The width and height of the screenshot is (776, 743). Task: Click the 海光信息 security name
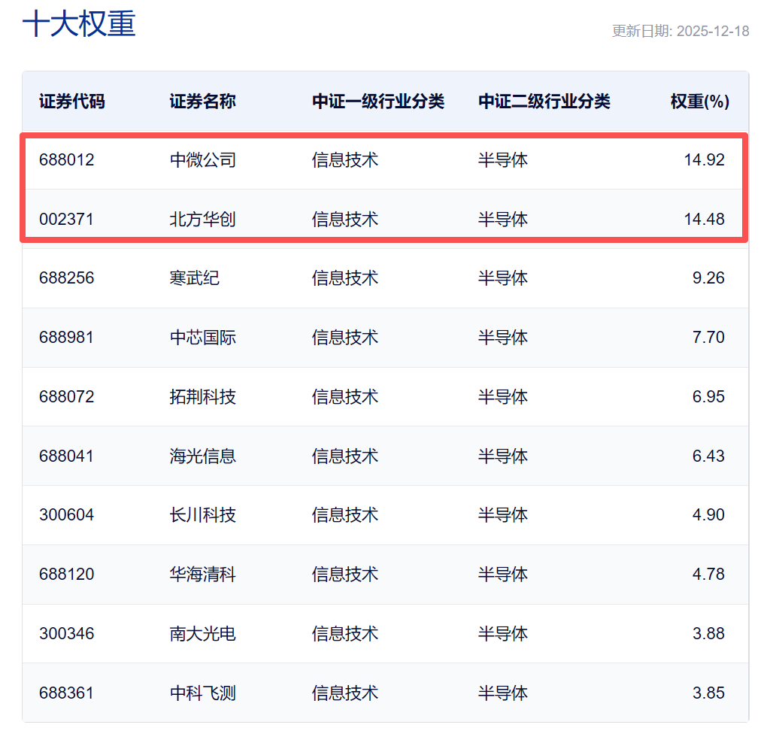[x=202, y=456]
